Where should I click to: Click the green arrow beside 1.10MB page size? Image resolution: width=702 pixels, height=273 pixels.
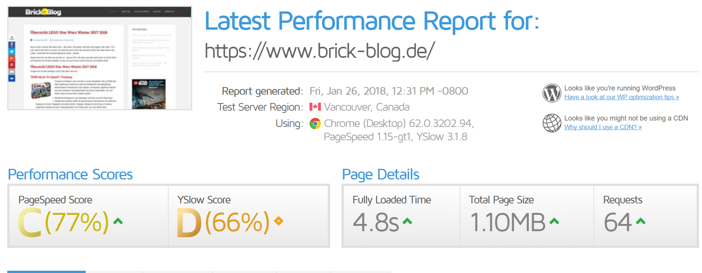pyautogui.click(x=554, y=221)
